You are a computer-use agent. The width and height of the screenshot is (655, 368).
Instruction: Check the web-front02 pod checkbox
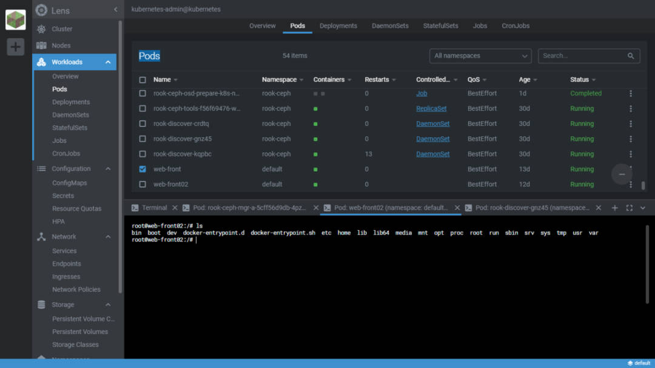[143, 184]
